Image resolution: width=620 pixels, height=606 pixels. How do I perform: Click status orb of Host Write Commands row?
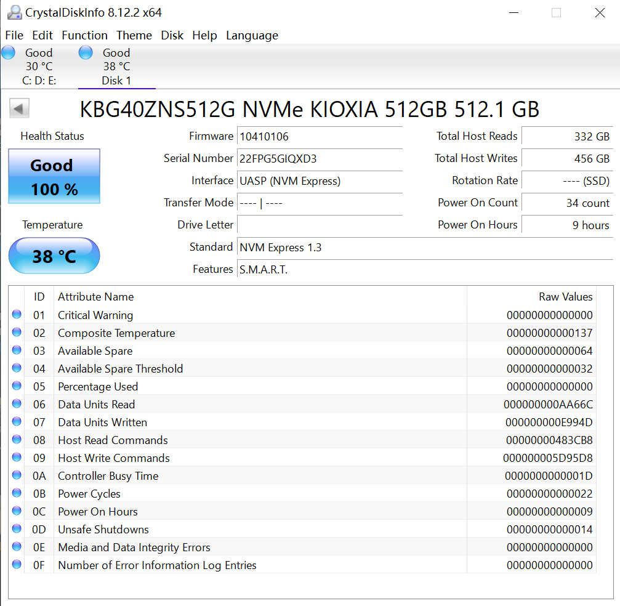click(x=17, y=457)
